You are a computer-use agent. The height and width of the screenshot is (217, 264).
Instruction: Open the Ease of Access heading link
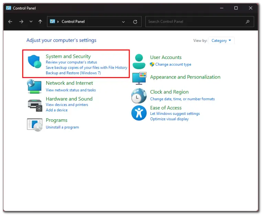[166, 108]
